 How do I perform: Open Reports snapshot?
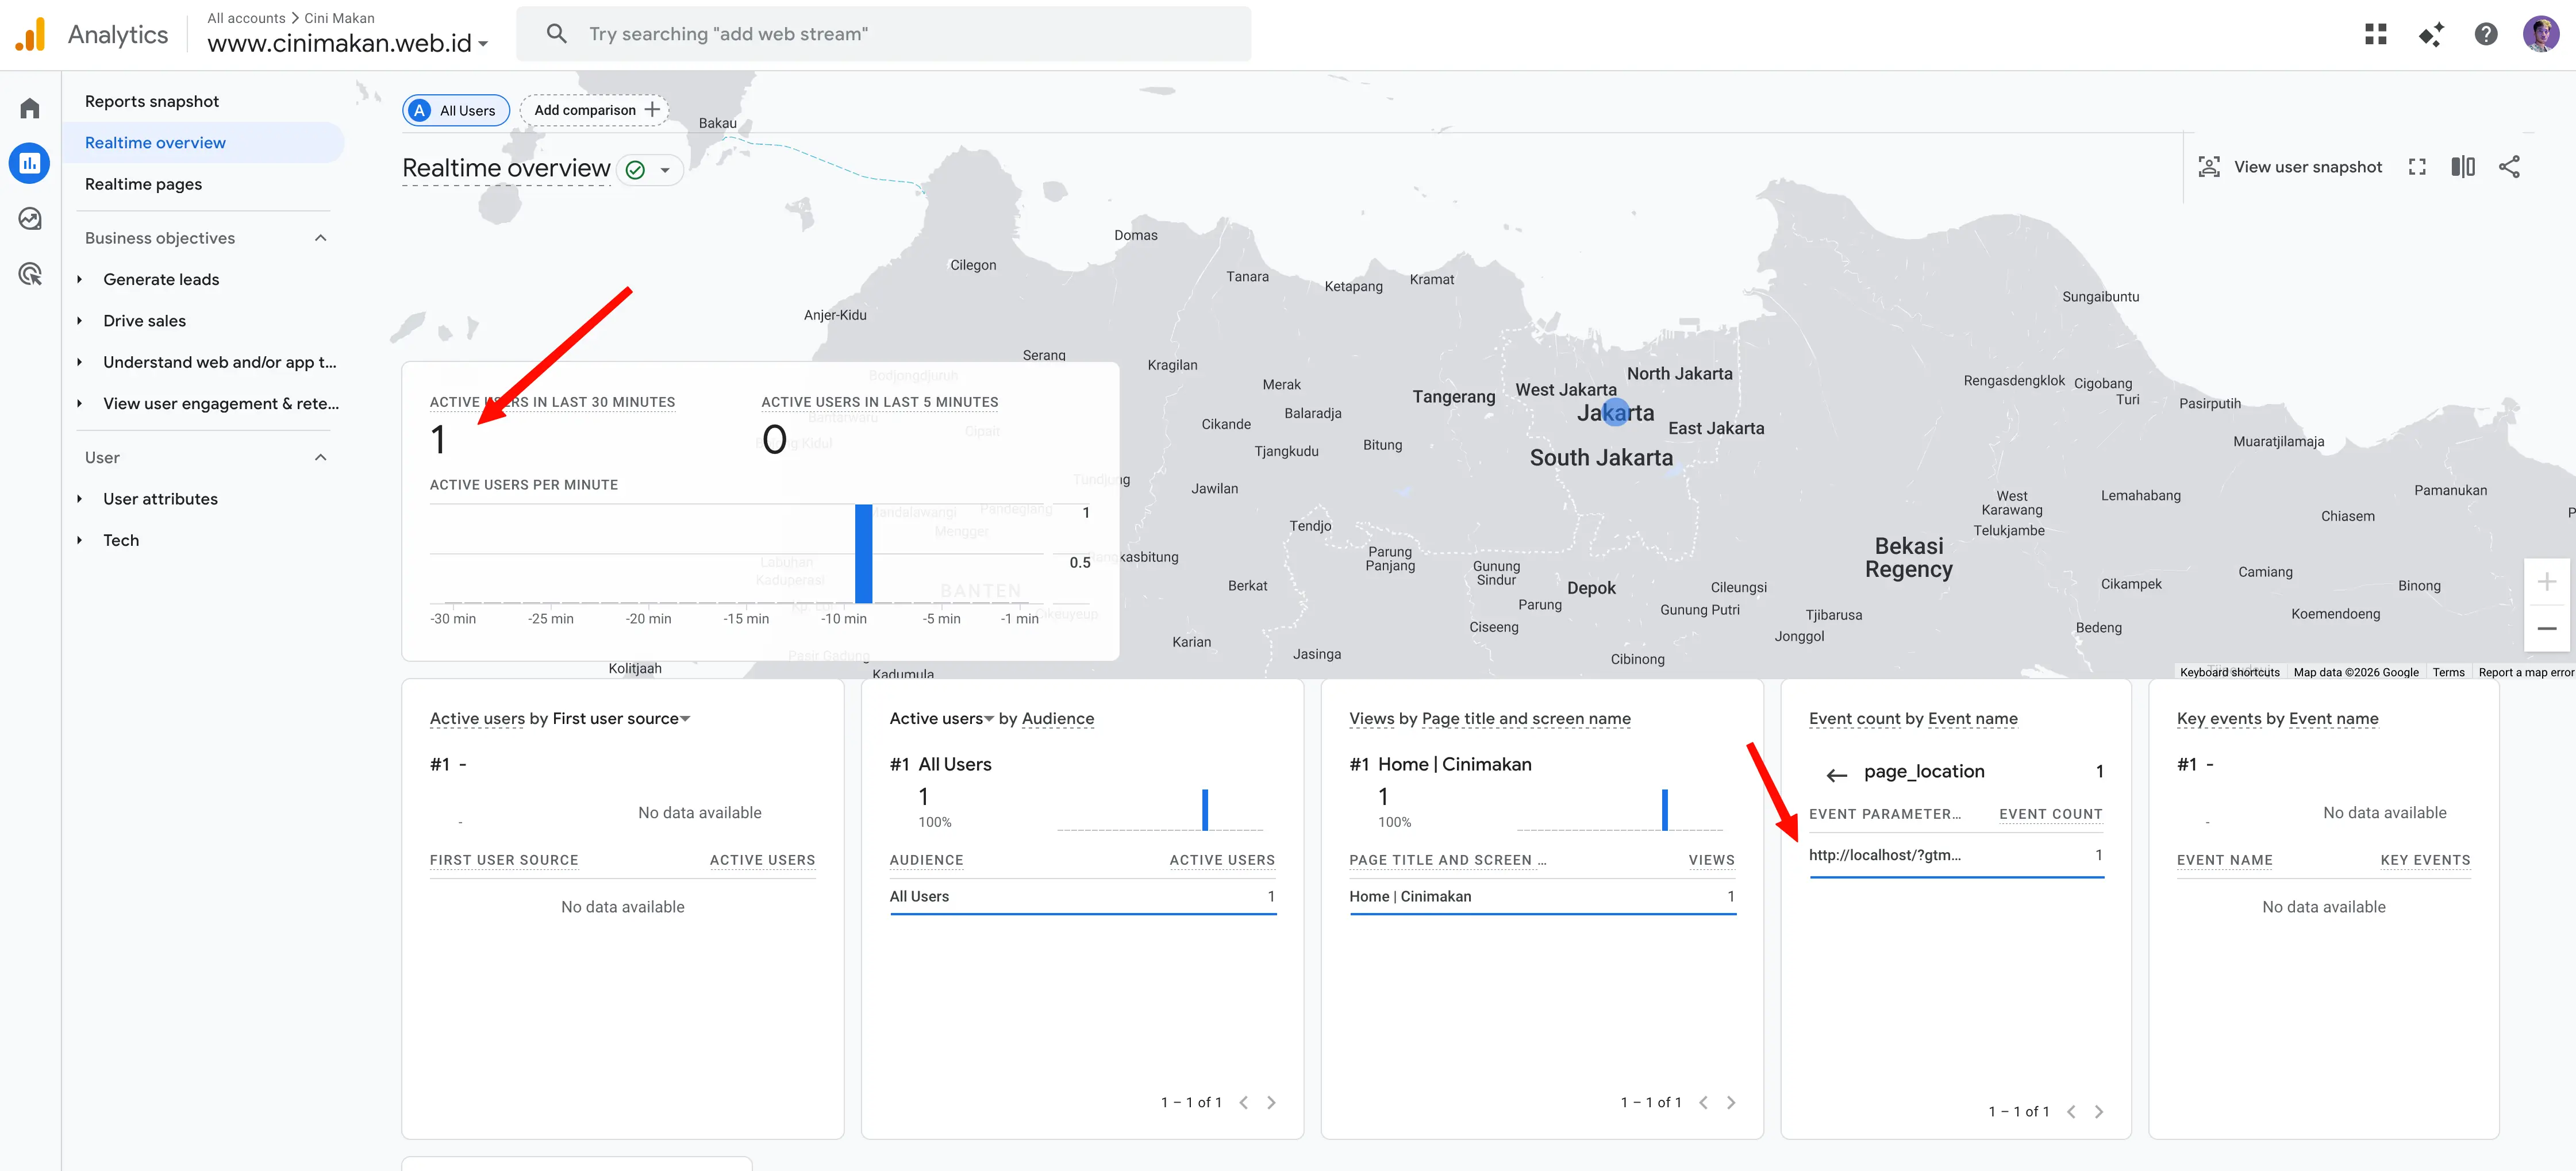[x=152, y=101]
